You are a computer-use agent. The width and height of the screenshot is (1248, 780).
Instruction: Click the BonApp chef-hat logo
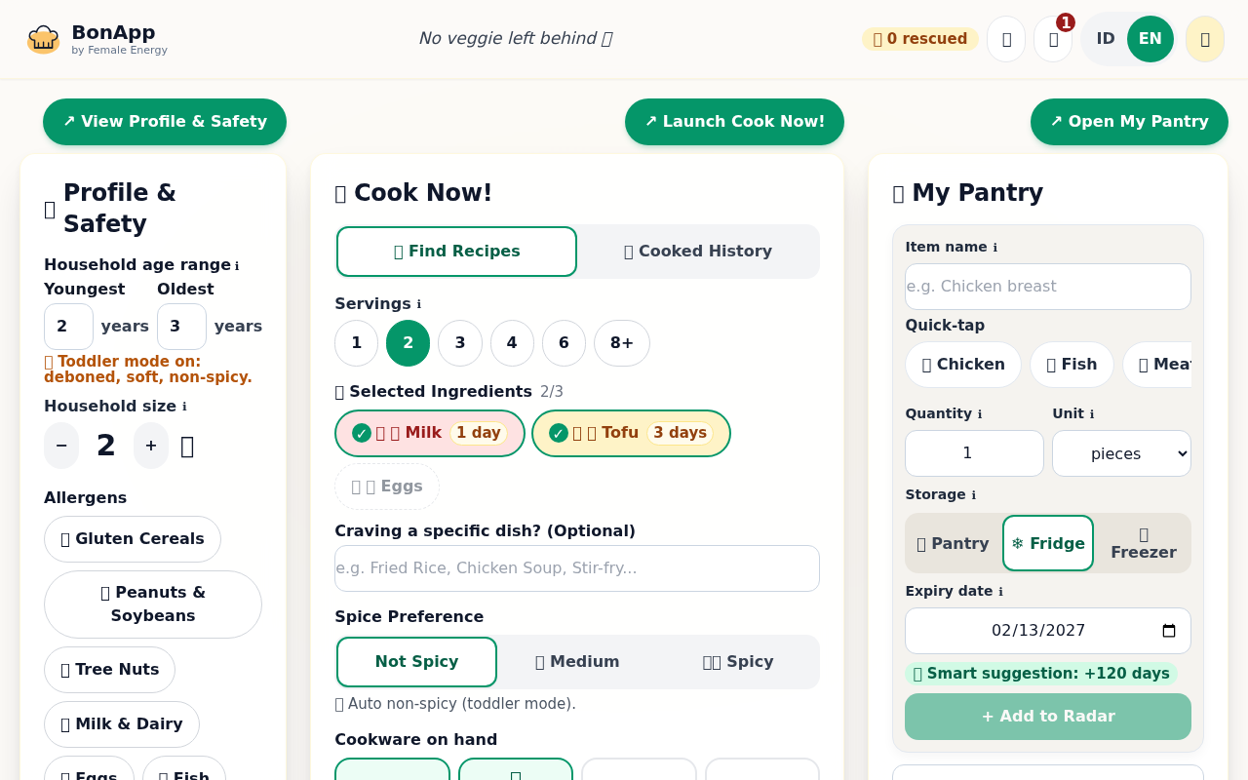click(x=43, y=39)
